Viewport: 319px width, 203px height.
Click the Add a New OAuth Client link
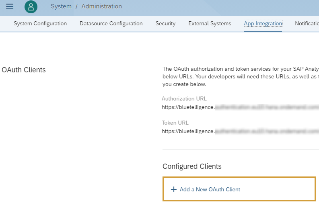pyautogui.click(x=210, y=189)
